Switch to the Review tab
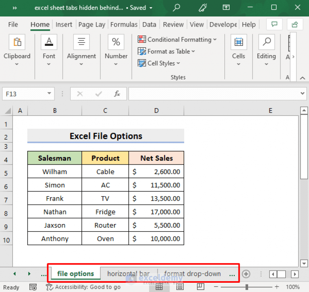 tap(173, 25)
